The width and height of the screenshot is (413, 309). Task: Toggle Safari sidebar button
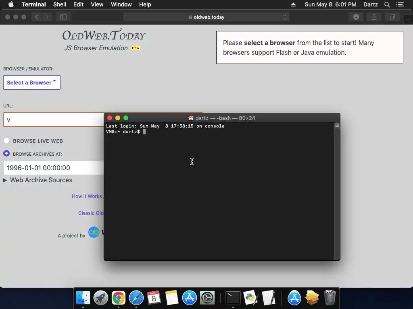(63, 17)
